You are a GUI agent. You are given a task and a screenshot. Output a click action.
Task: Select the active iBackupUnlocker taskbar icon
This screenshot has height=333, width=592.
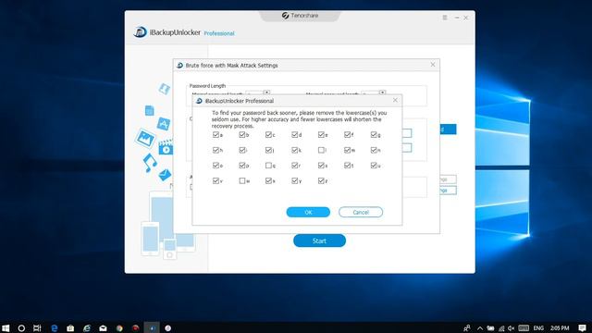coord(152,328)
